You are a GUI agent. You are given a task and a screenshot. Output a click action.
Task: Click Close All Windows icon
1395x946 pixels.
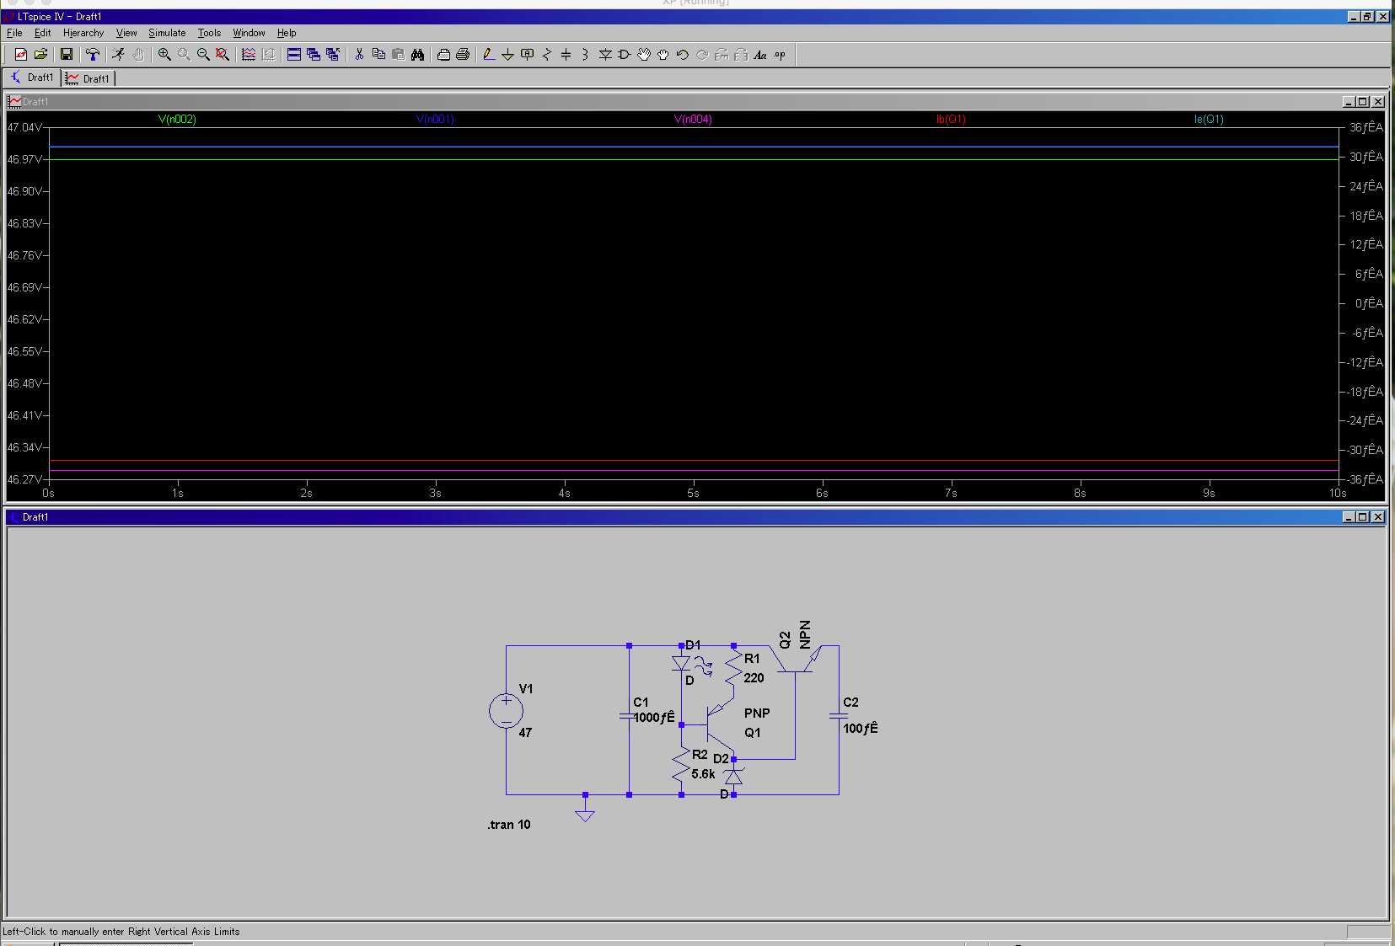(333, 55)
